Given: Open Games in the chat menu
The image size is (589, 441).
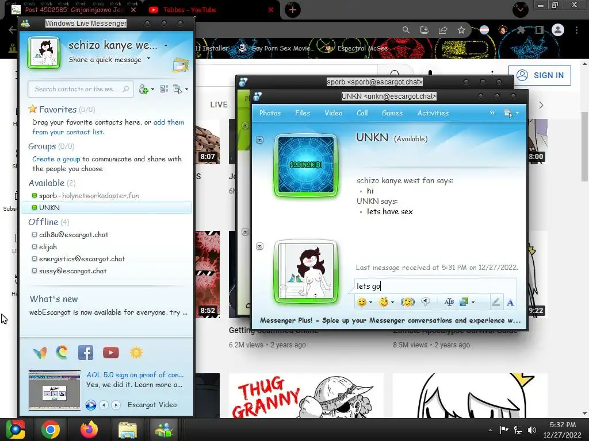Looking at the screenshot, I should pos(392,113).
